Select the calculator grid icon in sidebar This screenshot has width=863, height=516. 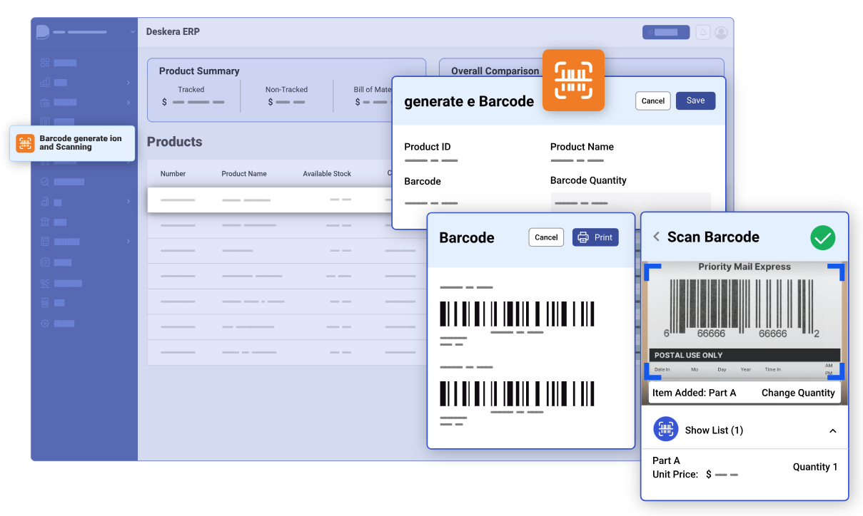tap(45, 242)
